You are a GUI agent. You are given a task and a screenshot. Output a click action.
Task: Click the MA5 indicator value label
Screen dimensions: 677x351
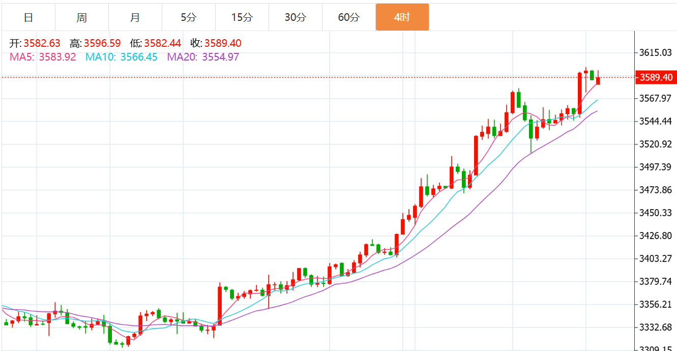click(43, 57)
